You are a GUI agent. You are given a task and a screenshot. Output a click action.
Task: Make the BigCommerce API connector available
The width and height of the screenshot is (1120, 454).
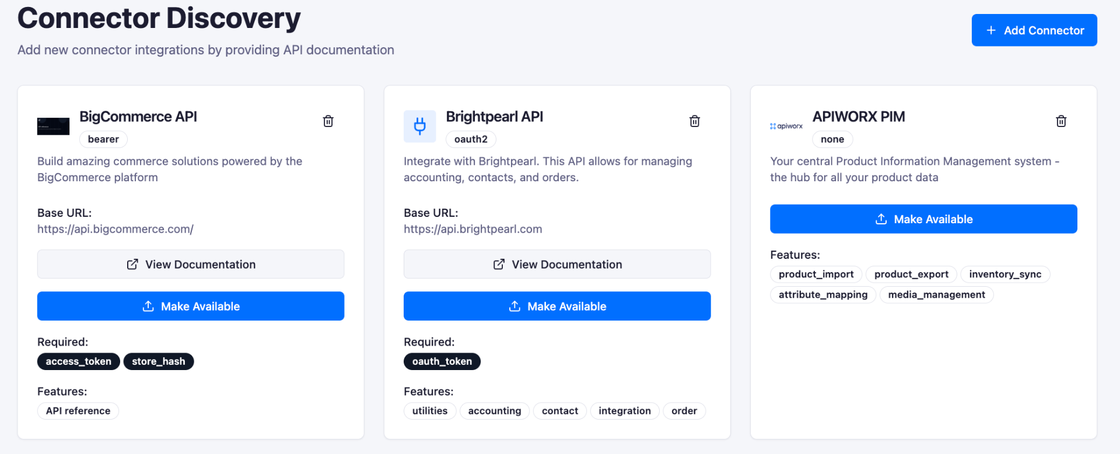(x=191, y=306)
